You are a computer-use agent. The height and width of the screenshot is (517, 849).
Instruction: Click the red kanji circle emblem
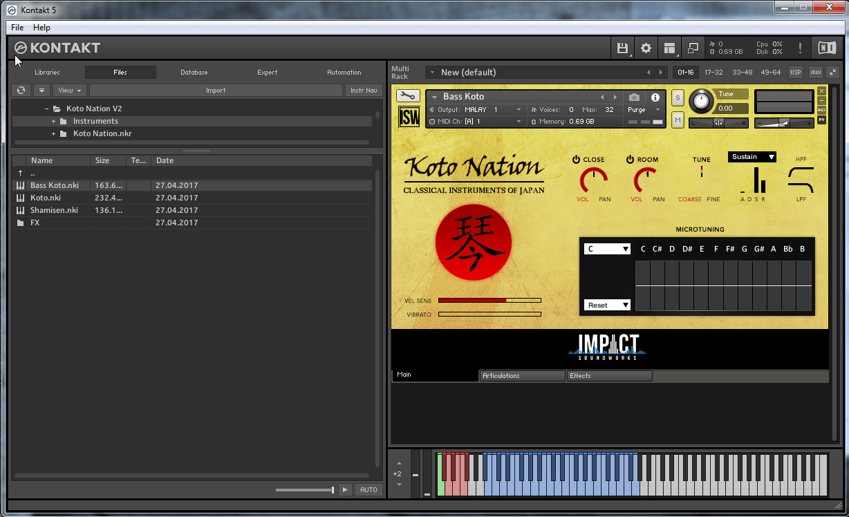[x=474, y=242]
